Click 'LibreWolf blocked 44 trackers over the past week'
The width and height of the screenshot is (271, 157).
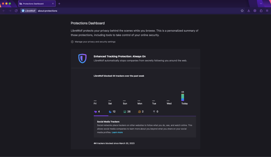(119, 76)
